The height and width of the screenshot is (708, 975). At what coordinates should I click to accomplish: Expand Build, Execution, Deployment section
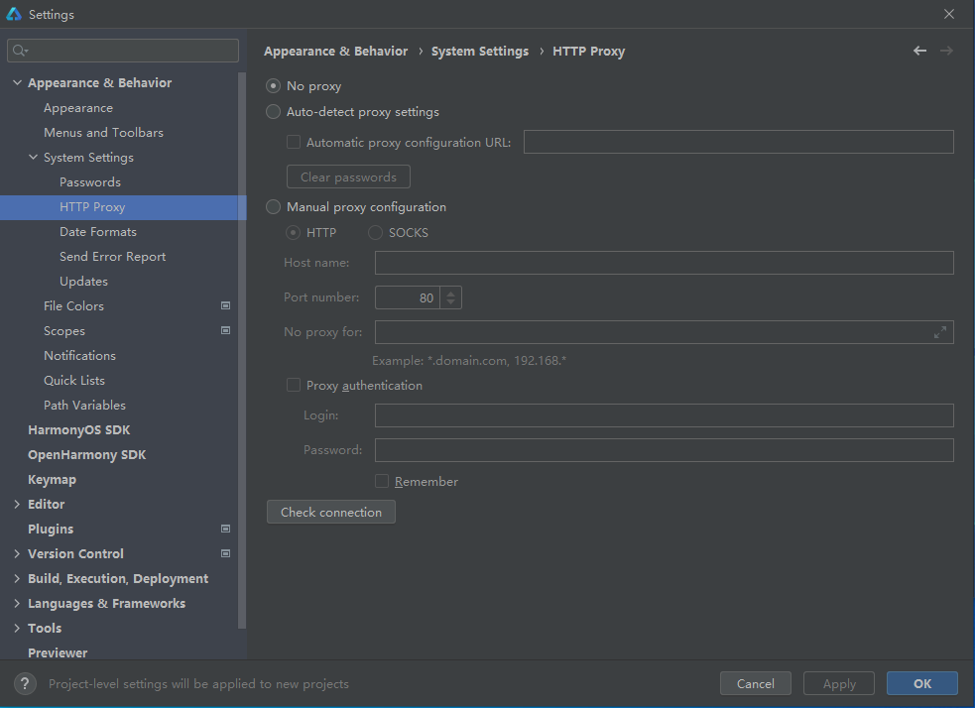point(18,579)
